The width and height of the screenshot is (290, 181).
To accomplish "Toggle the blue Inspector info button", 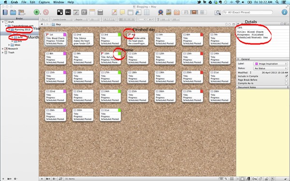I will tap(284, 12).
